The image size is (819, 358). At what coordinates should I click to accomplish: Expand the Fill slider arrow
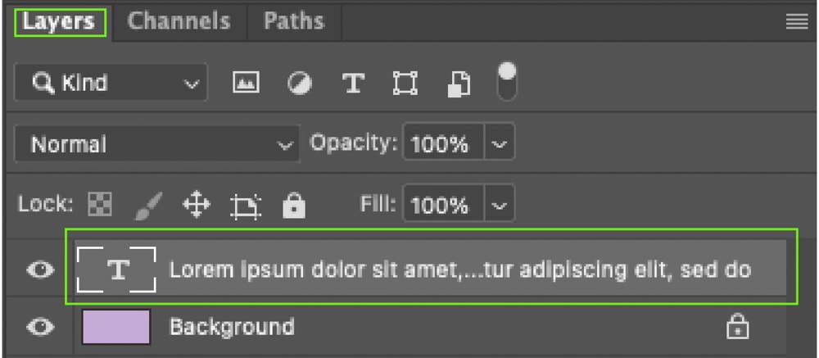click(500, 204)
